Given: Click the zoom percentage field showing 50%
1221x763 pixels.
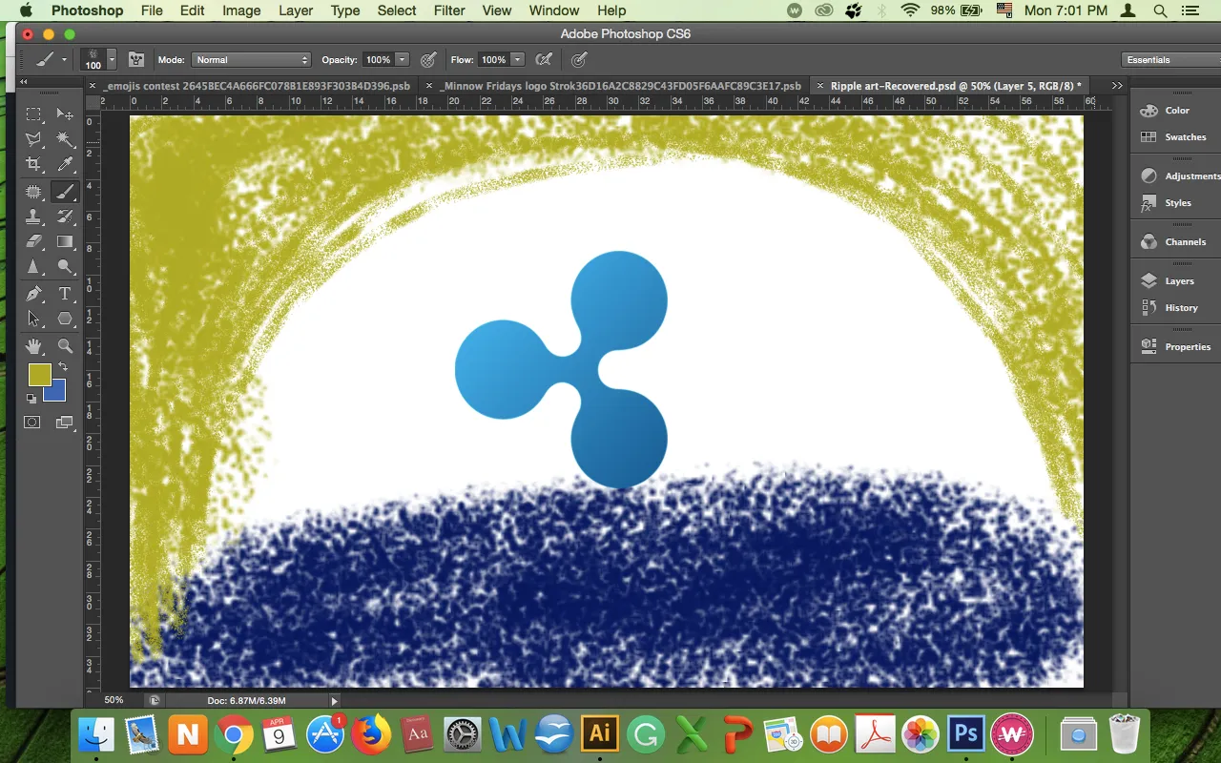Looking at the screenshot, I should click(x=114, y=700).
